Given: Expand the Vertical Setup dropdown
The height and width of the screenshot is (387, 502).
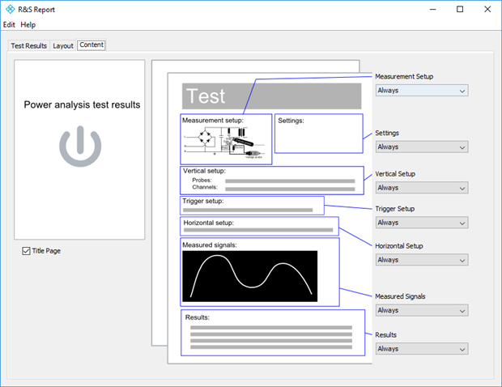Looking at the screenshot, I should (421, 188).
